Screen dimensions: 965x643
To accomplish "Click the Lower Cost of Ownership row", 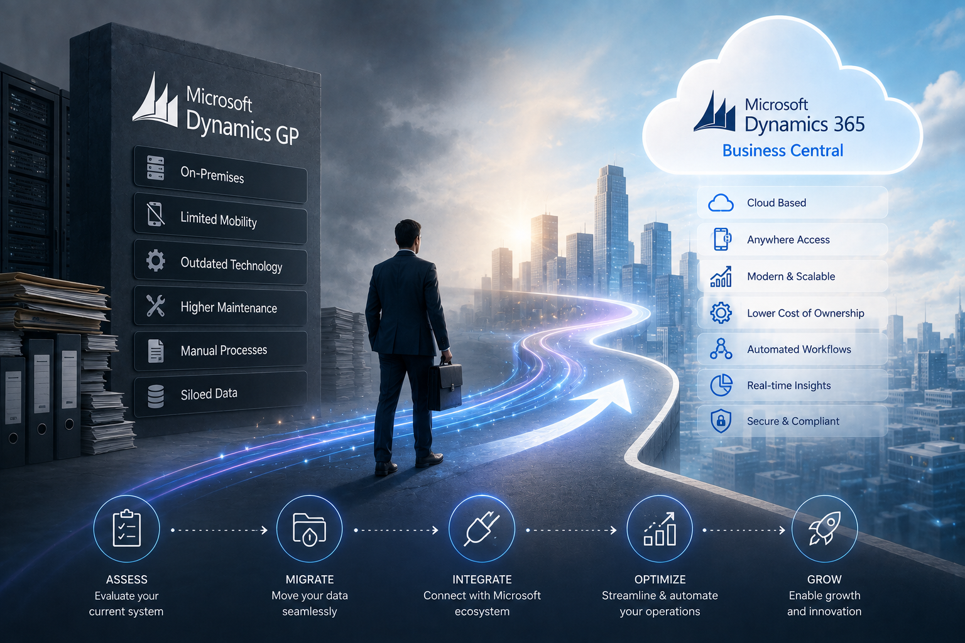I will click(792, 313).
